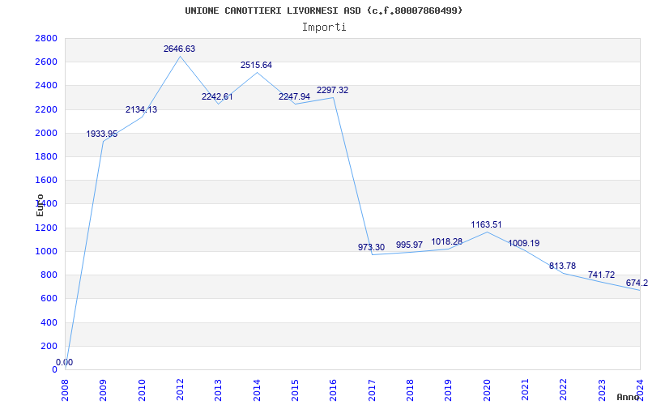Select the 2400 Euro axis tick label
The height and width of the screenshot is (405, 648).
point(46,86)
